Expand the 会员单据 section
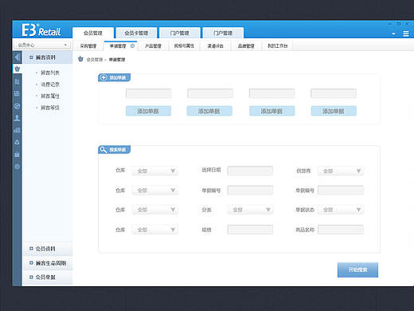This screenshot has width=414, height=311. (48, 278)
